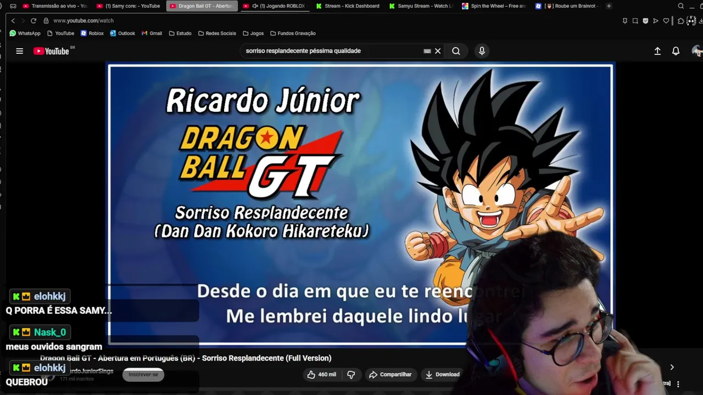Switch to the Spin the Wheel tab
The width and height of the screenshot is (703, 395).
pos(494,6)
